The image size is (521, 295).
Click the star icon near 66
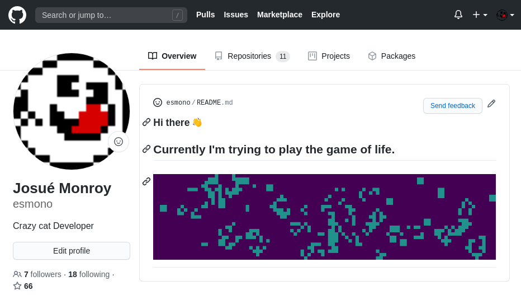[17, 286]
